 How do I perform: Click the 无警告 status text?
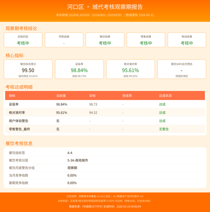pyautogui.click(x=164, y=129)
